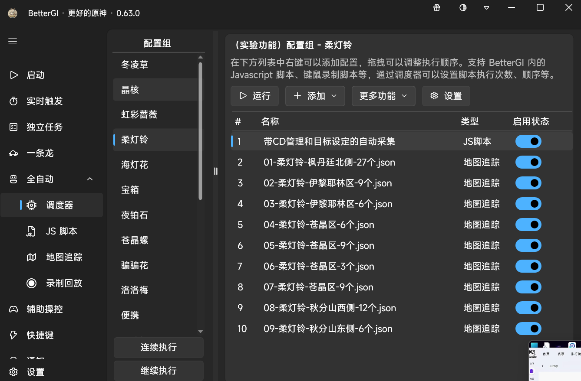
Task: Collapse the 全自动 sidebar section chevron
Action: (90, 179)
